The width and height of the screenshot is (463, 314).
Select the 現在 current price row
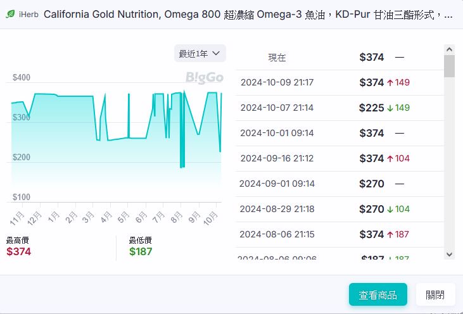339,57
